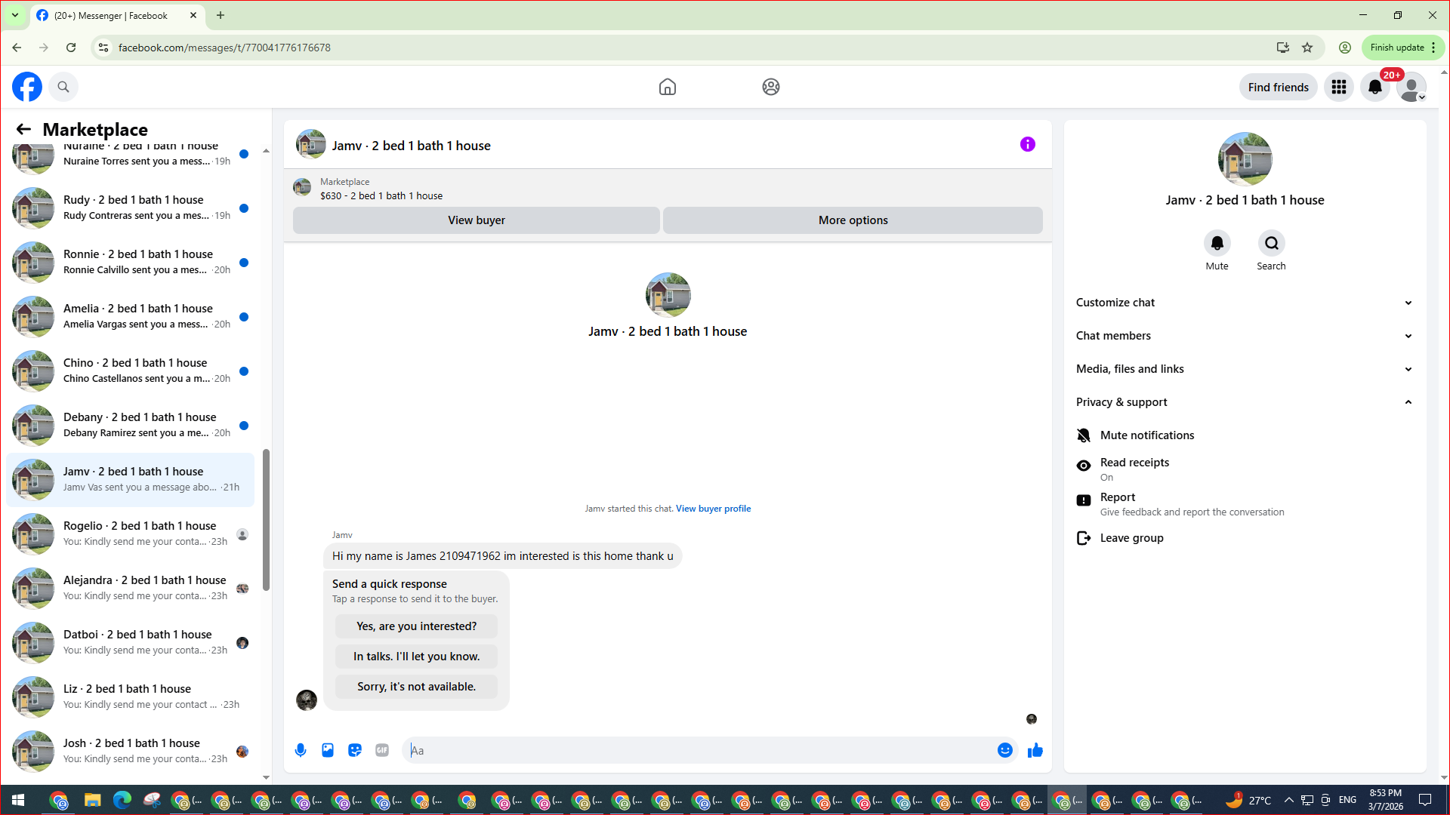Open Chino conversation in the list
The width and height of the screenshot is (1450, 815).
pos(130,371)
